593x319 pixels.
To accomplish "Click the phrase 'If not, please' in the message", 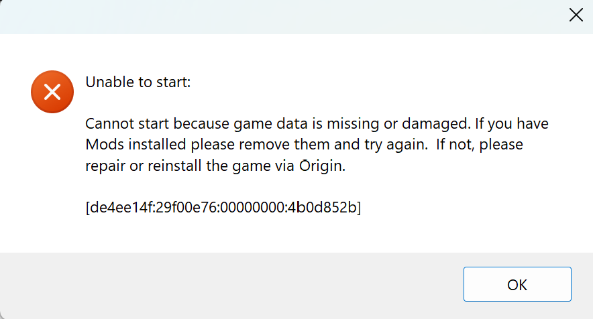I will coord(480,145).
